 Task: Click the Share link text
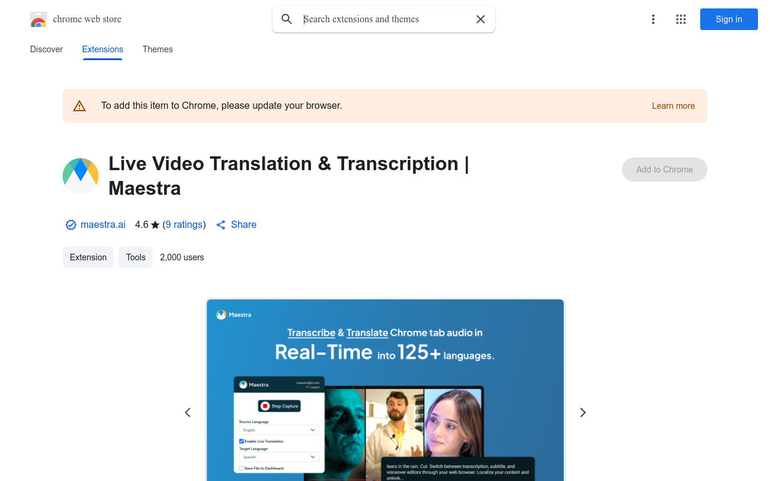point(244,225)
